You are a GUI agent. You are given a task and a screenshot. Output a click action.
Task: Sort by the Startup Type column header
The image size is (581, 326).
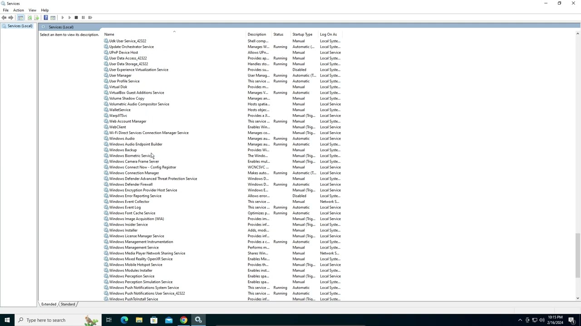[305, 34]
